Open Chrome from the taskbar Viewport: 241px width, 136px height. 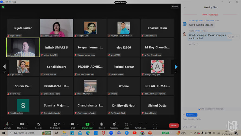pos(142,133)
